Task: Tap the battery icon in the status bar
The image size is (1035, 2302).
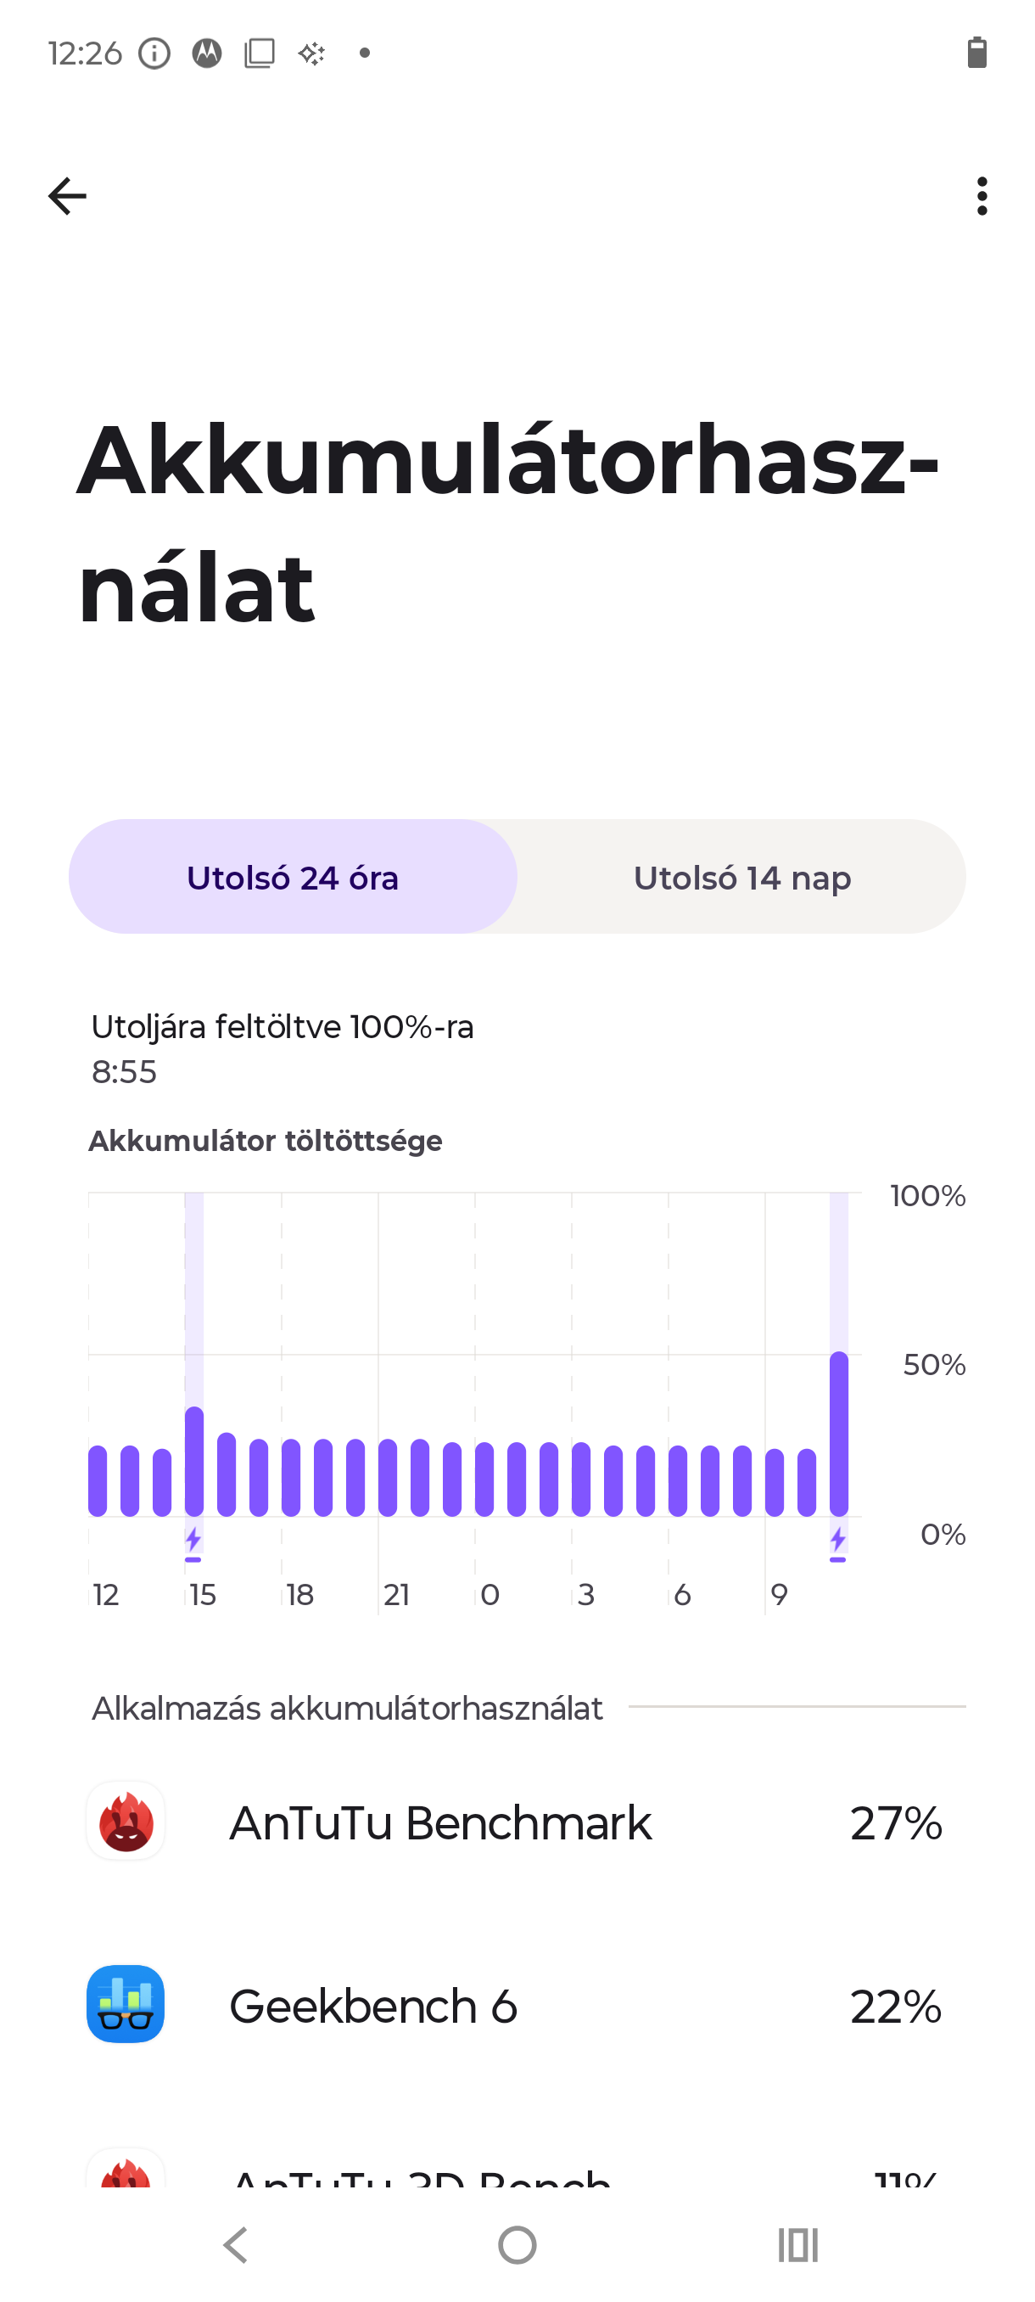Action: pyautogui.click(x=977, y=53)
